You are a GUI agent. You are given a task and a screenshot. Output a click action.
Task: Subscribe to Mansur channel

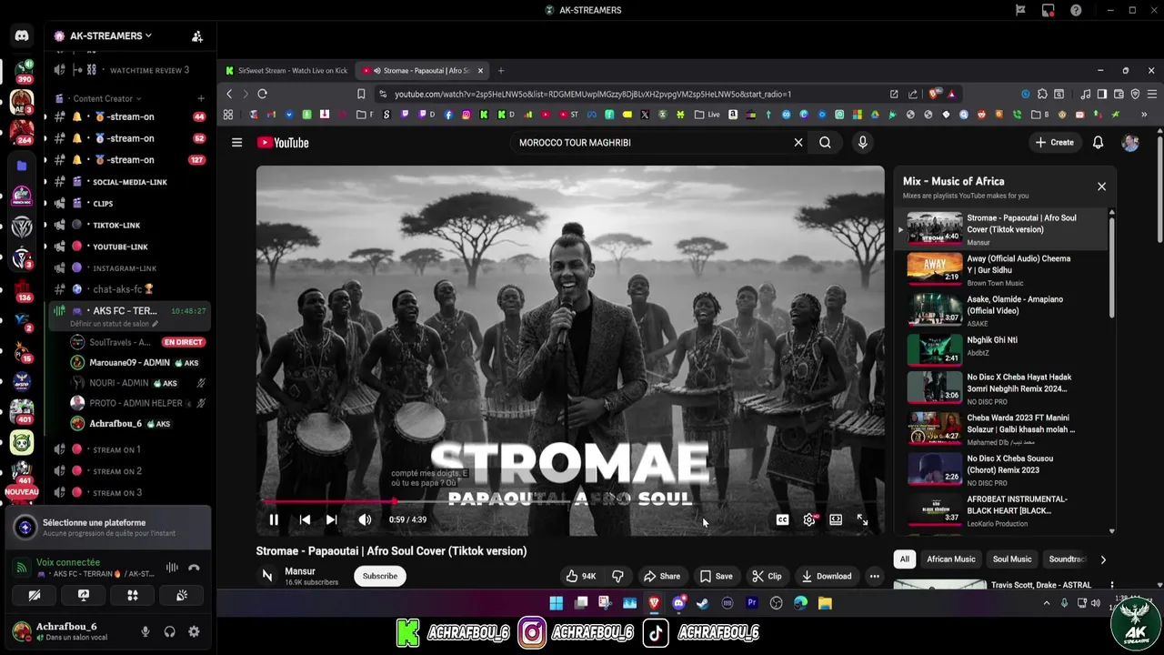click(x=380, y=576)
